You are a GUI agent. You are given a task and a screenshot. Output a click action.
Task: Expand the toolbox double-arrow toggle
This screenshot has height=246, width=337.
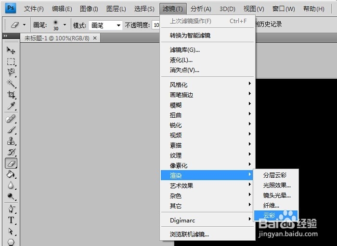[6, 36]
